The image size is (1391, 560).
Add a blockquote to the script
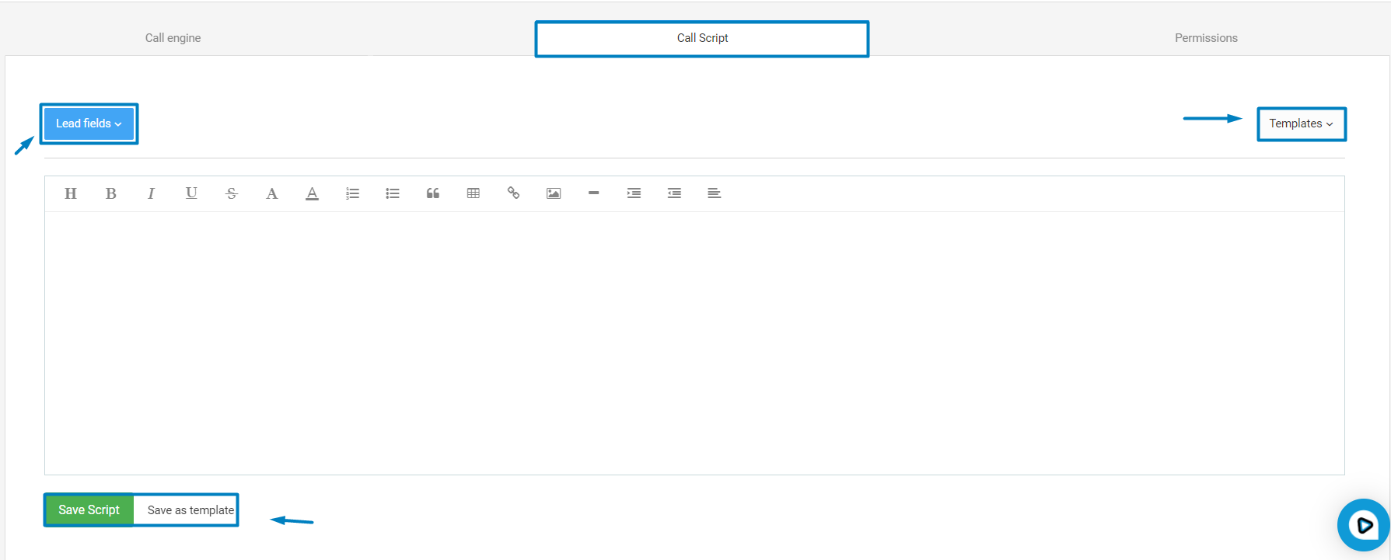(433, 193)
